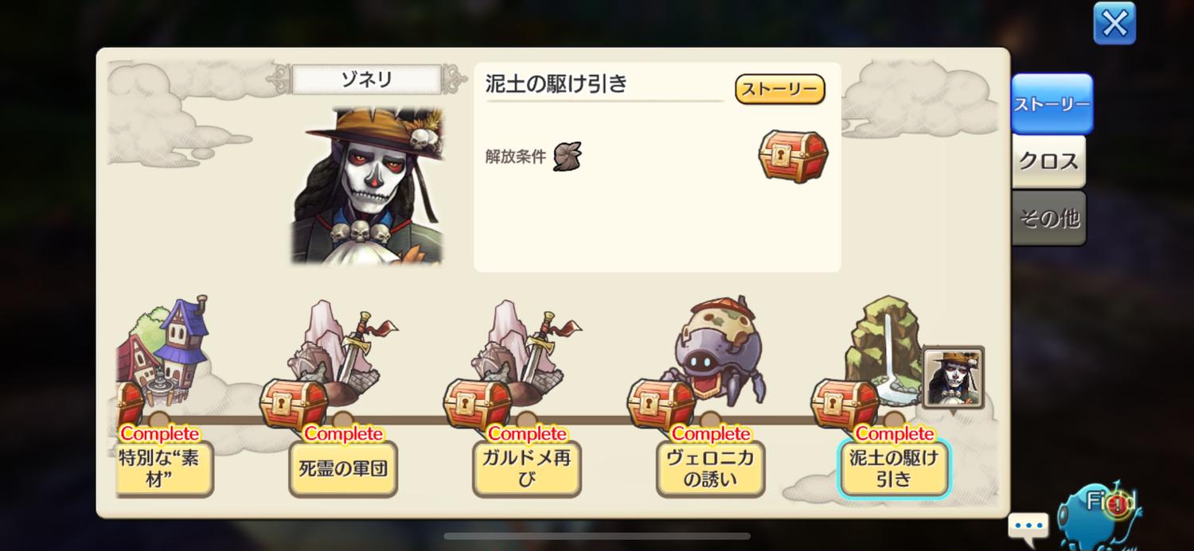Open the chat speech bubble icon
This screenshot has width=1194, height=551.
click(1028, 527)
